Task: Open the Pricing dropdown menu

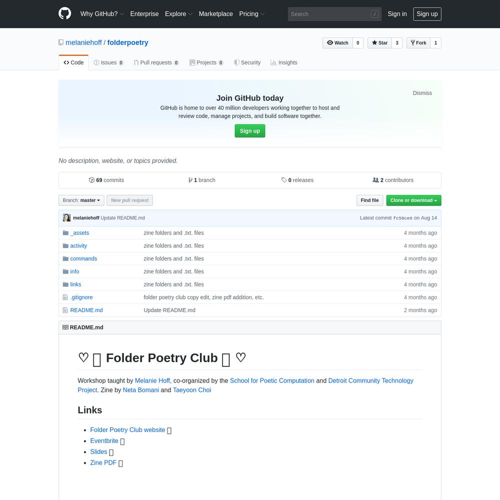Action: [x=252, y=14]
